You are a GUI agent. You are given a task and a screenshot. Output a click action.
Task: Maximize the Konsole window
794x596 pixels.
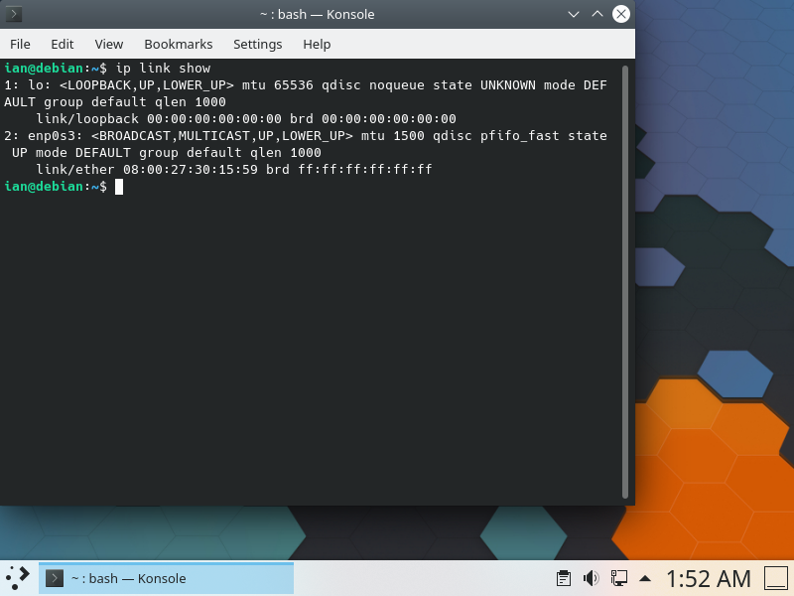pos(597,14)
